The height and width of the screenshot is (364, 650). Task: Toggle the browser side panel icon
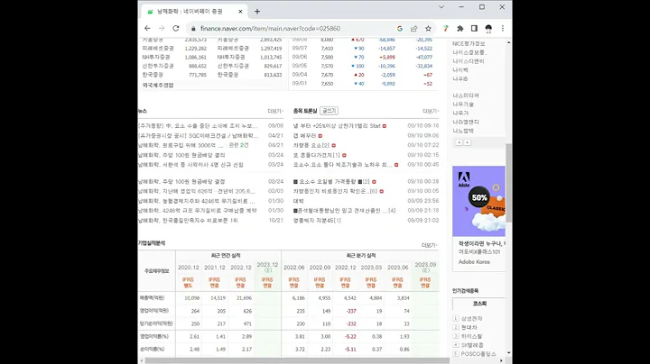point(474,29)
